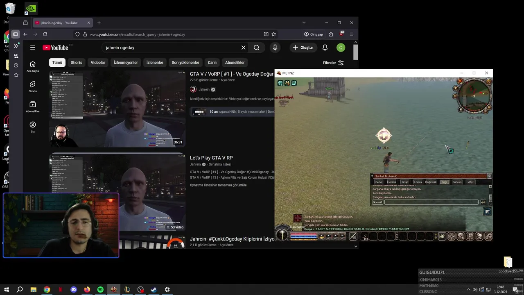524x295 pixels.
Task: Select the Canlı filter chip
Action: coord(212,63)
